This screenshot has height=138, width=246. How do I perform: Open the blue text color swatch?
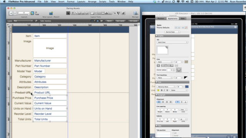coord(187,87)
